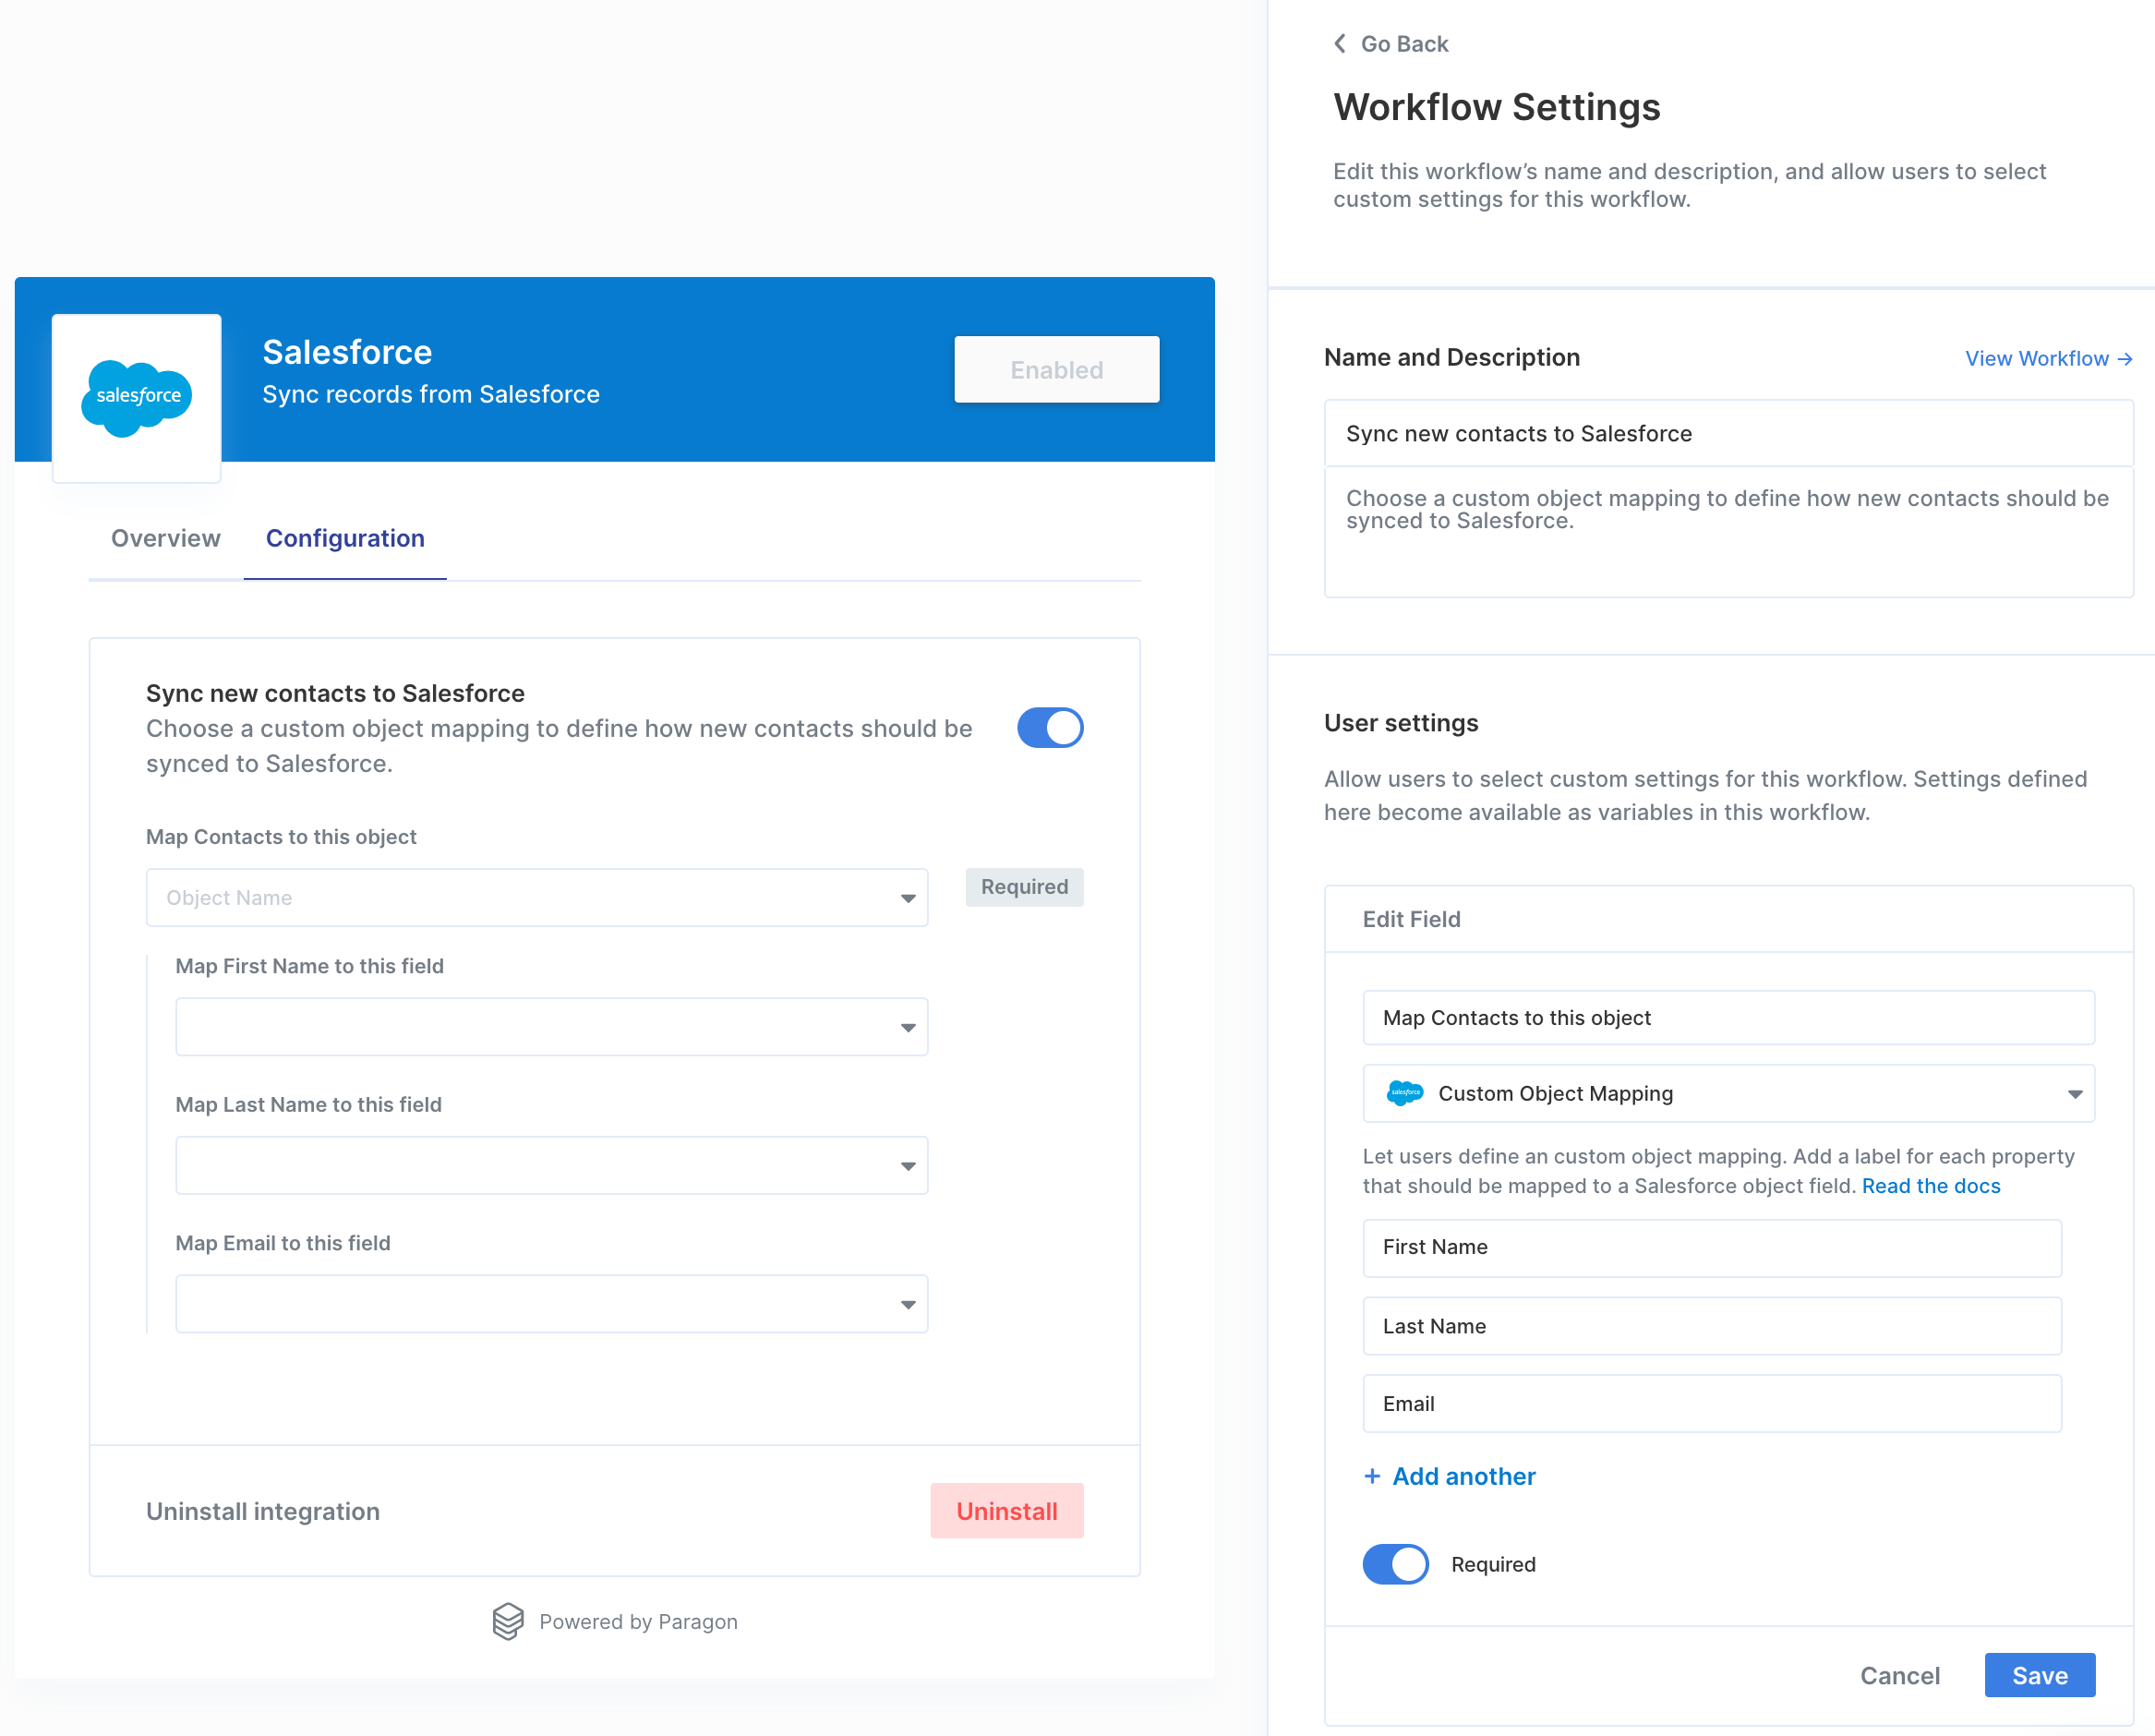Click the workflow description text area
2155x1736 pixels.
(1728, 532)
